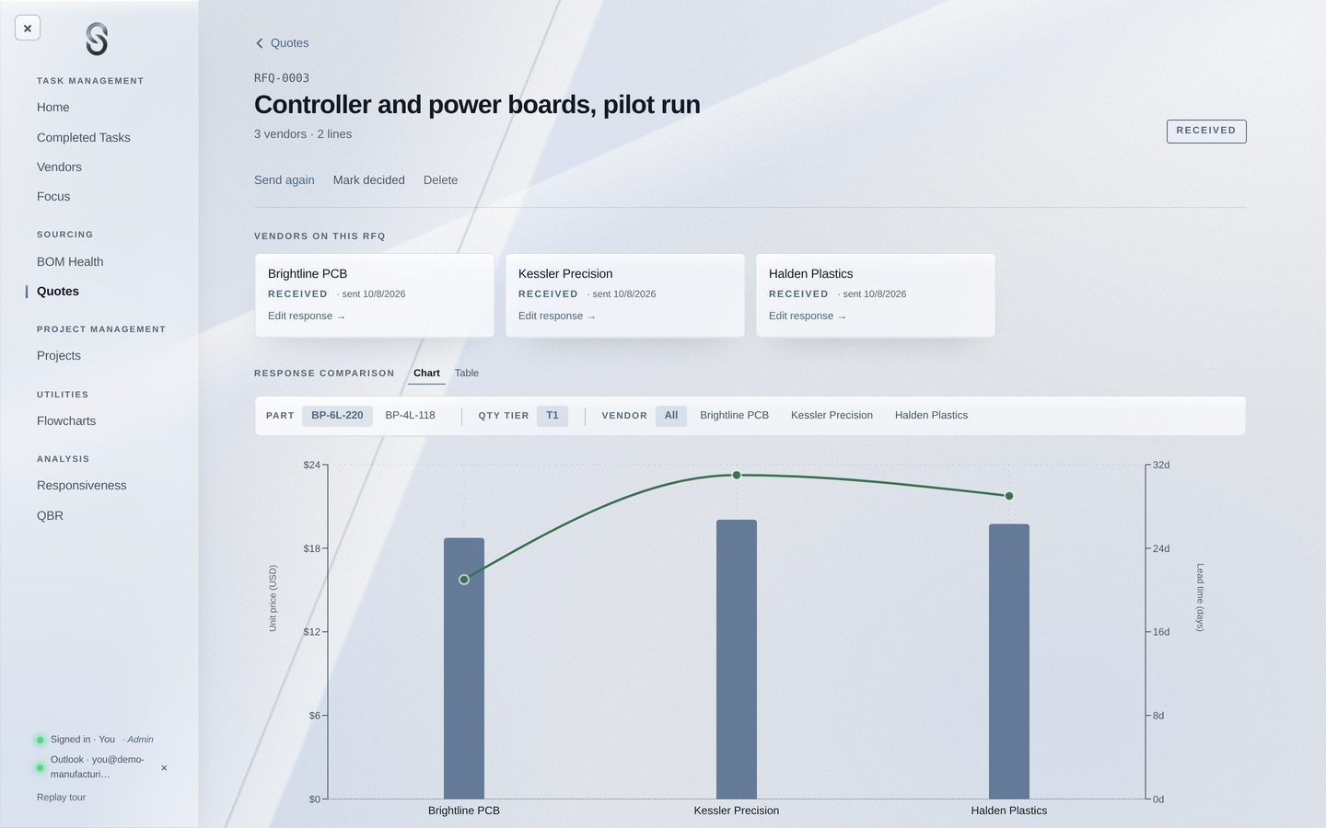Navigate to Vendors
The width and height of the screenshot is (1326, 828).
pyautogui.click(x=59, y=167)
